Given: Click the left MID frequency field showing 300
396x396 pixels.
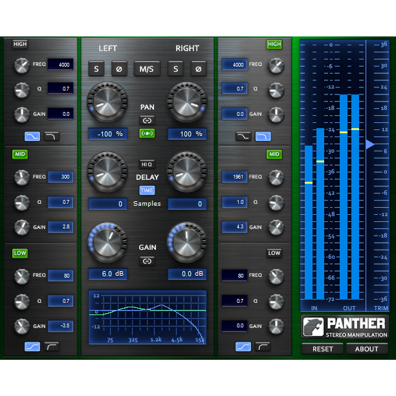Looking at the screenshot, I should [x=60, y=177].
